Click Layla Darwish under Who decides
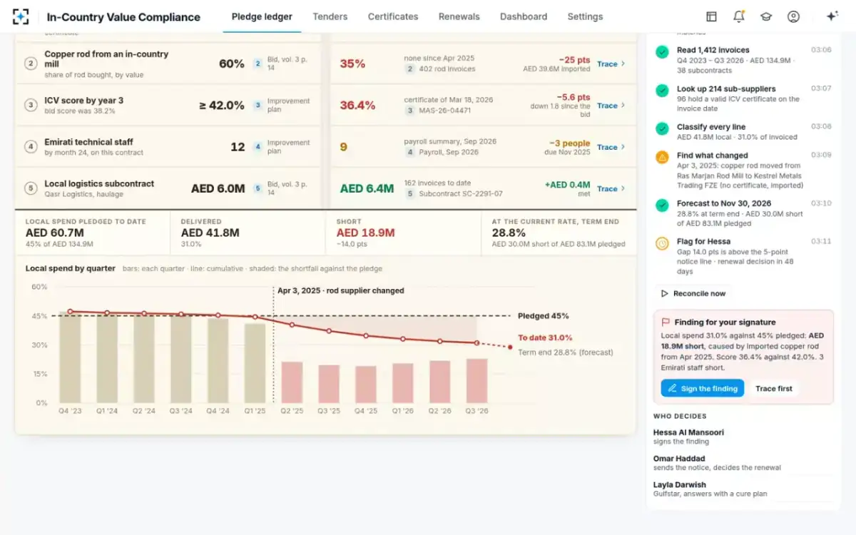Viewport: 856px width, 535px height. [x=680, y=485]
